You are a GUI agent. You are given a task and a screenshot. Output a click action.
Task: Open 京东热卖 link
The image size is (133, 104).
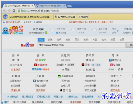pos(16,70)
